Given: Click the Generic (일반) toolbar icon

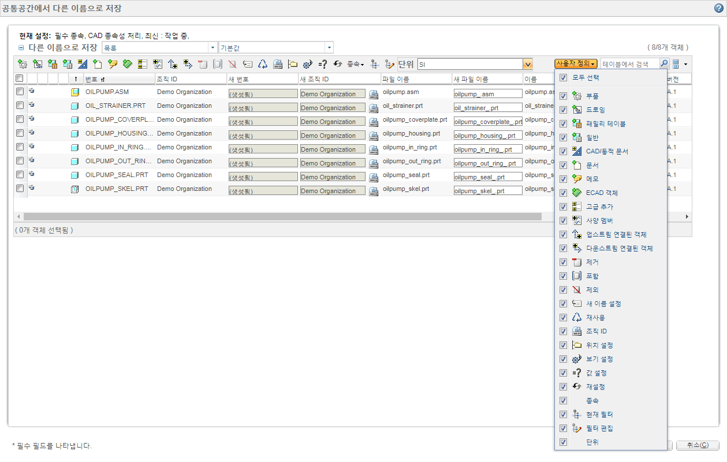Looking at the screenshot, I should (68, 64).
